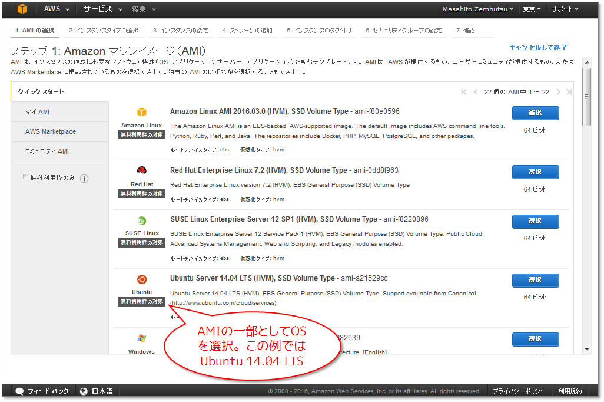
Task: Open フィードバック in footer
Action: 48,391
